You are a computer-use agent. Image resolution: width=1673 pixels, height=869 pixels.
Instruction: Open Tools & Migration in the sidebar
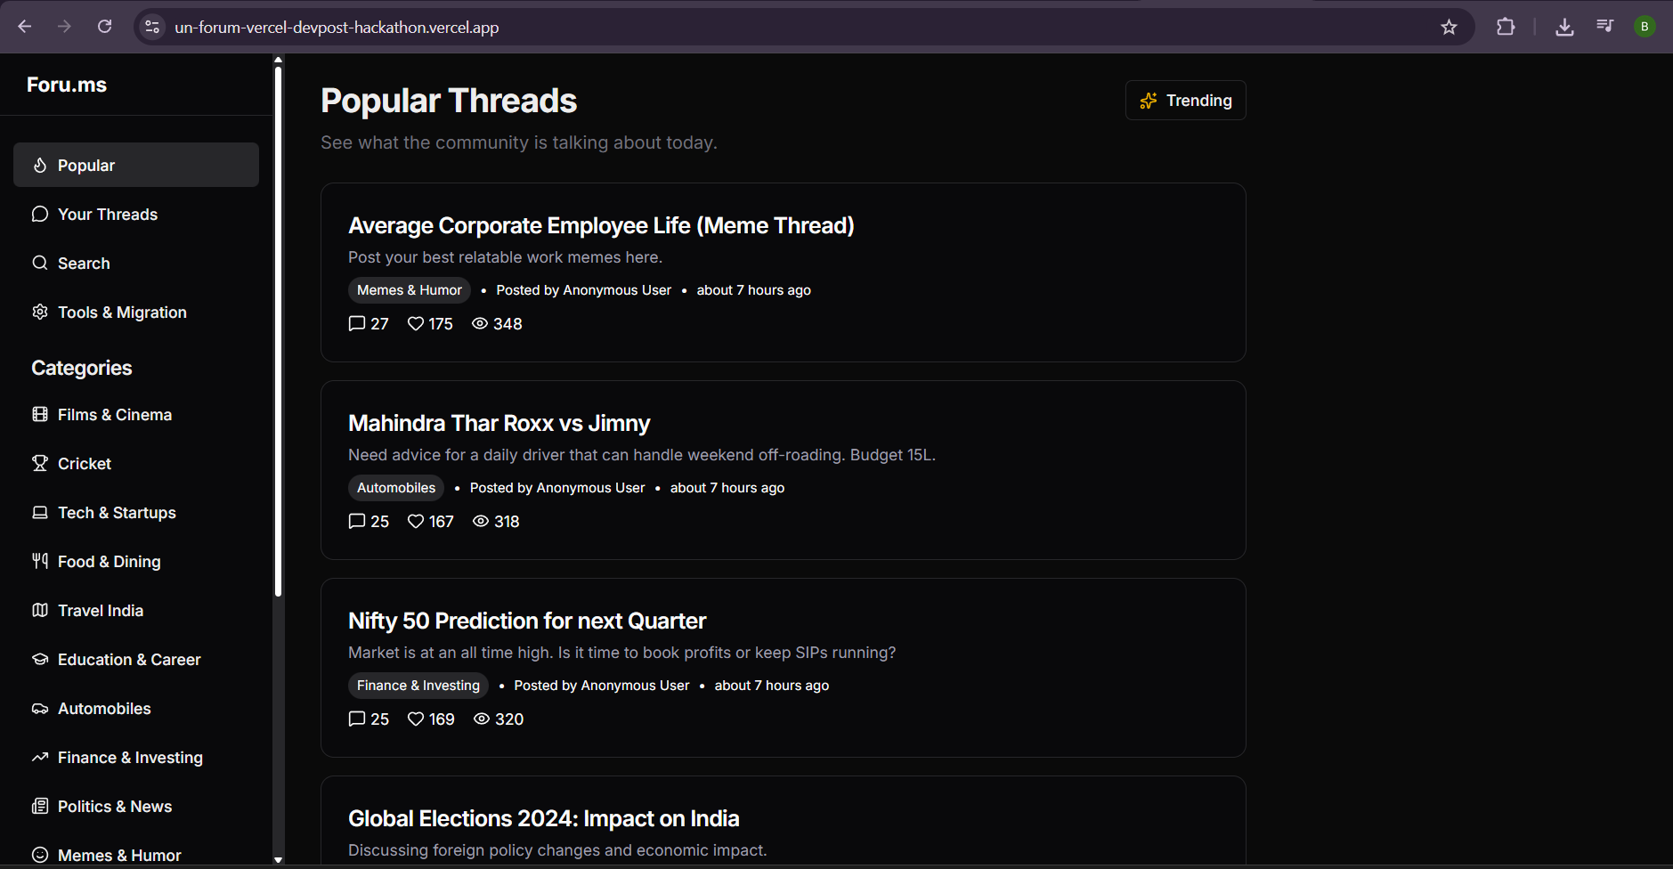pos(136,312)
